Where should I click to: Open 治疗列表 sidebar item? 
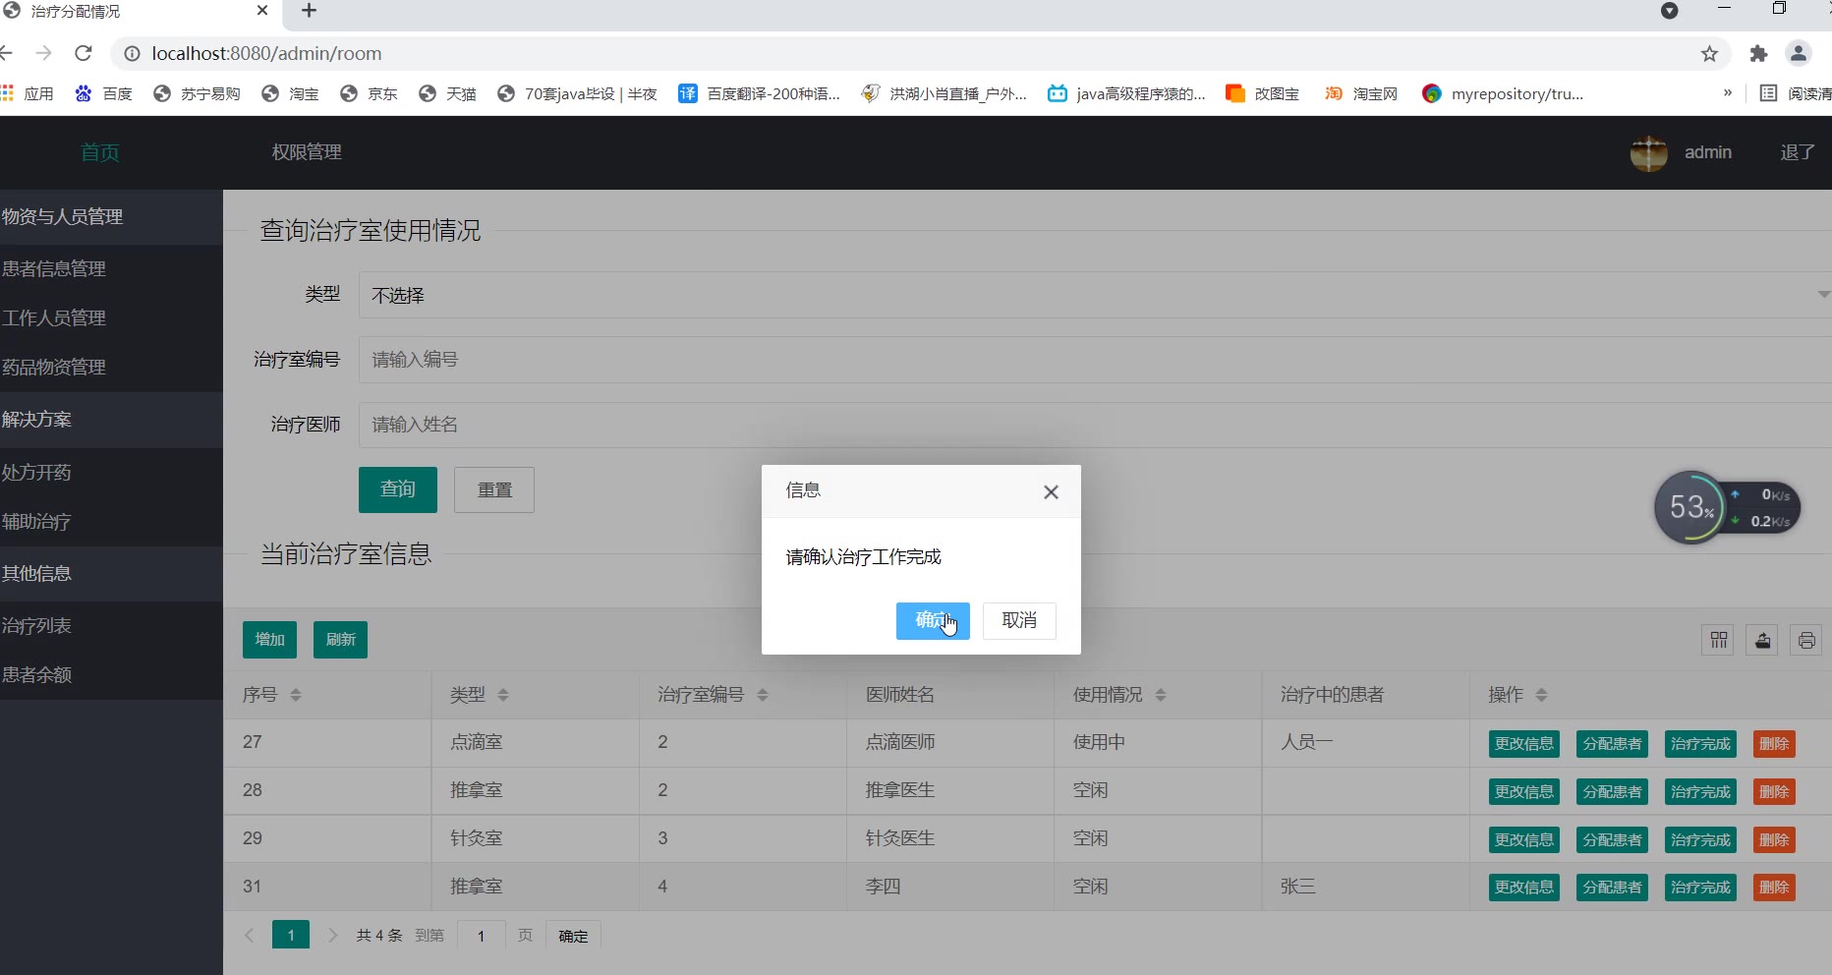click(111, 626)
